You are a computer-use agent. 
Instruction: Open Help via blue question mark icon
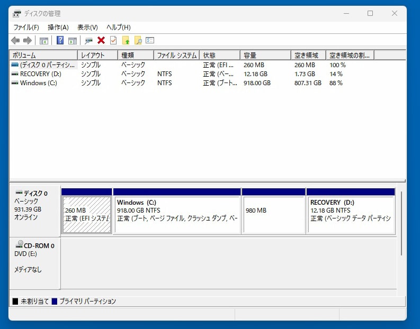[60, 40]
